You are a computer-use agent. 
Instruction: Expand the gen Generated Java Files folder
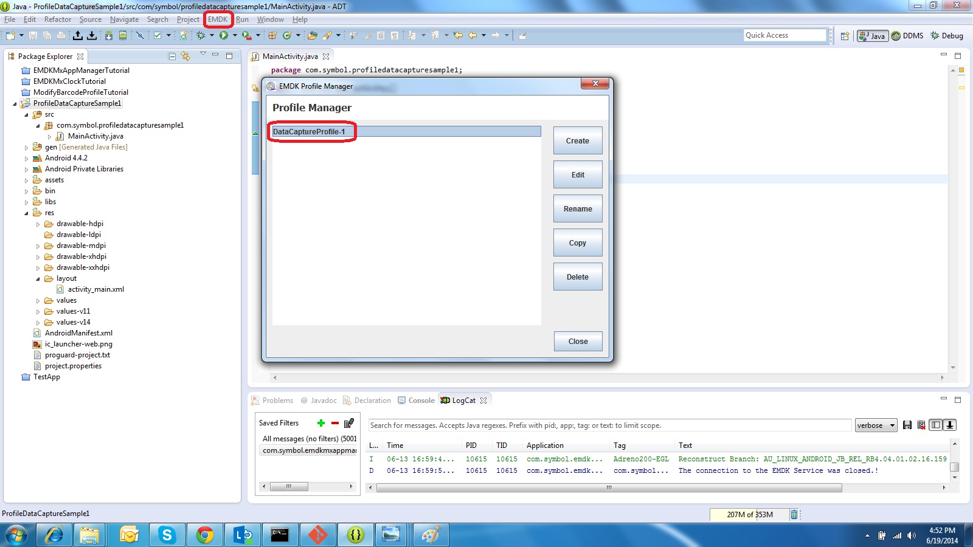point(26,148)
